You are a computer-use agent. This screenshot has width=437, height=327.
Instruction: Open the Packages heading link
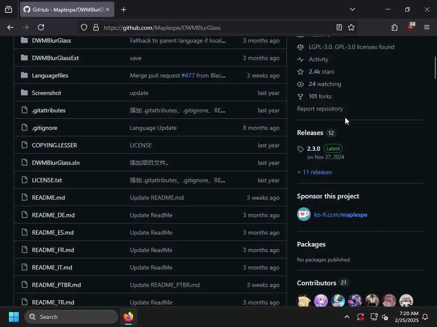click(311, 244)
